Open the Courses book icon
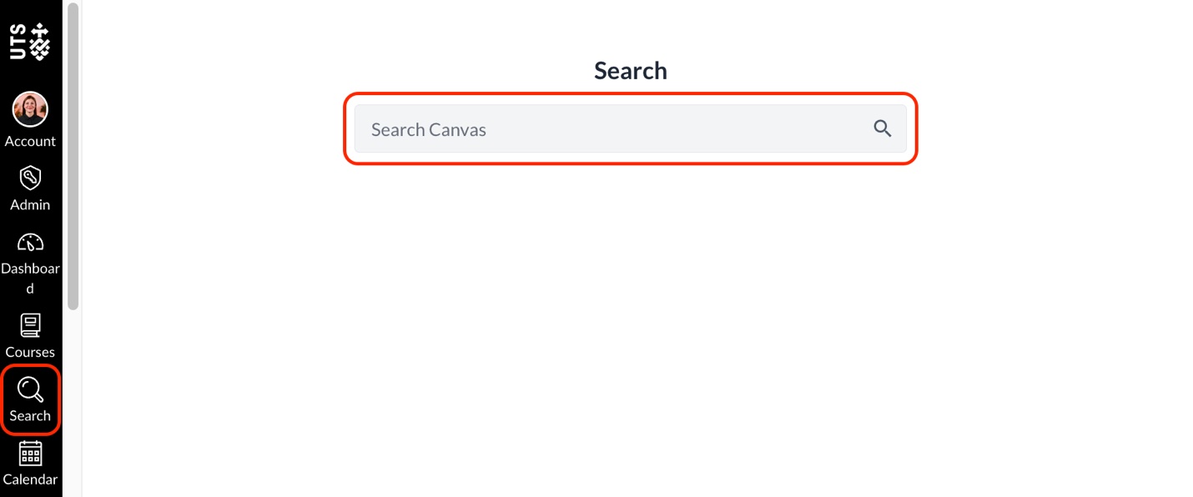 [30, 325]
